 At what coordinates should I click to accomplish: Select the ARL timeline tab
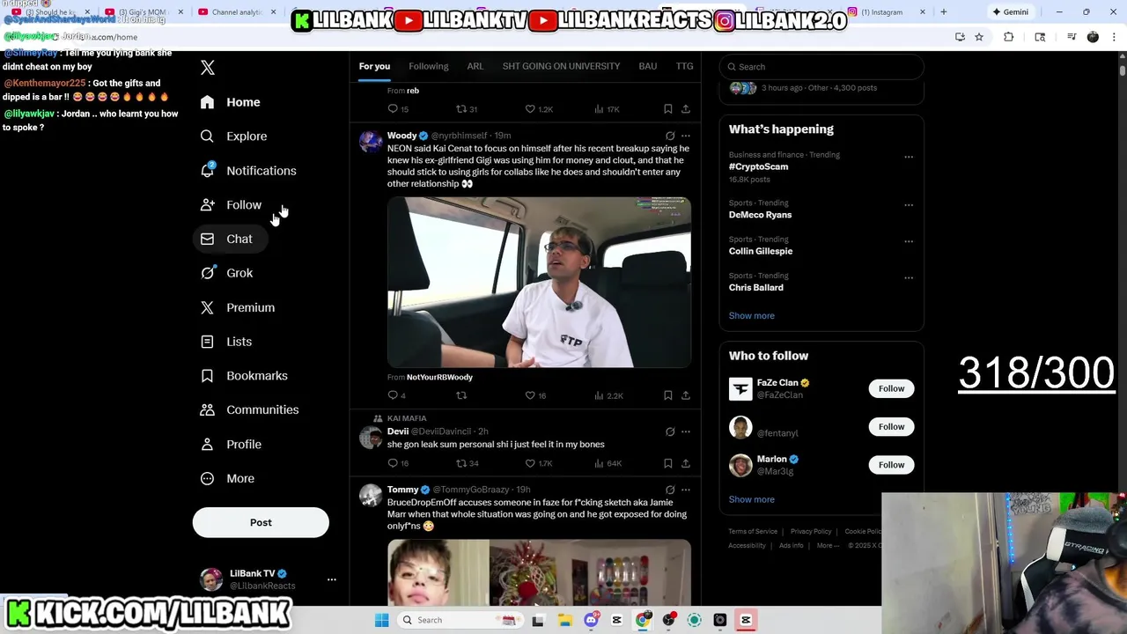475,66
